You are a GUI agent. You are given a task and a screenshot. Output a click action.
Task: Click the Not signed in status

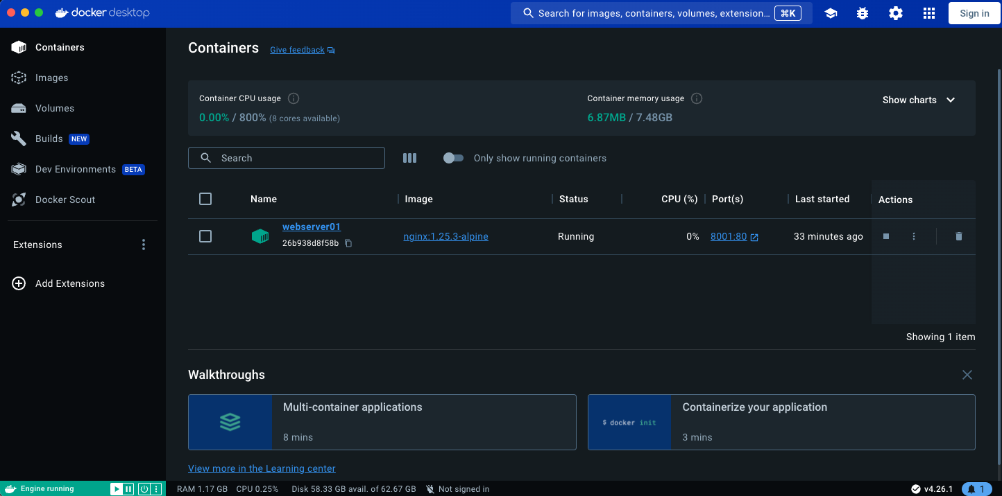click(457, 489)
